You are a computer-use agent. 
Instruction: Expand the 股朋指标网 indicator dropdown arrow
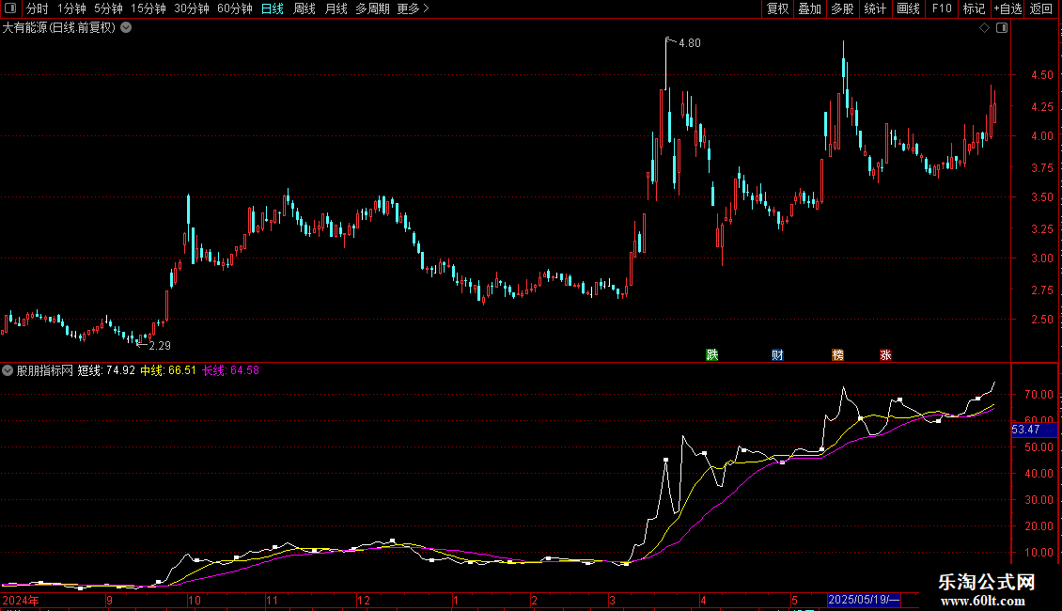[x=8, y=370]
